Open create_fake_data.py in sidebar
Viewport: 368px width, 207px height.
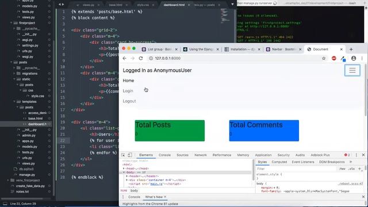coord(30,186)
